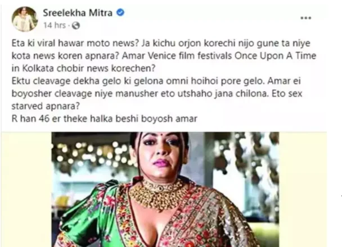Click the line "R han 46 er theke"
342x247 pixels.
(x=104, y=119)
